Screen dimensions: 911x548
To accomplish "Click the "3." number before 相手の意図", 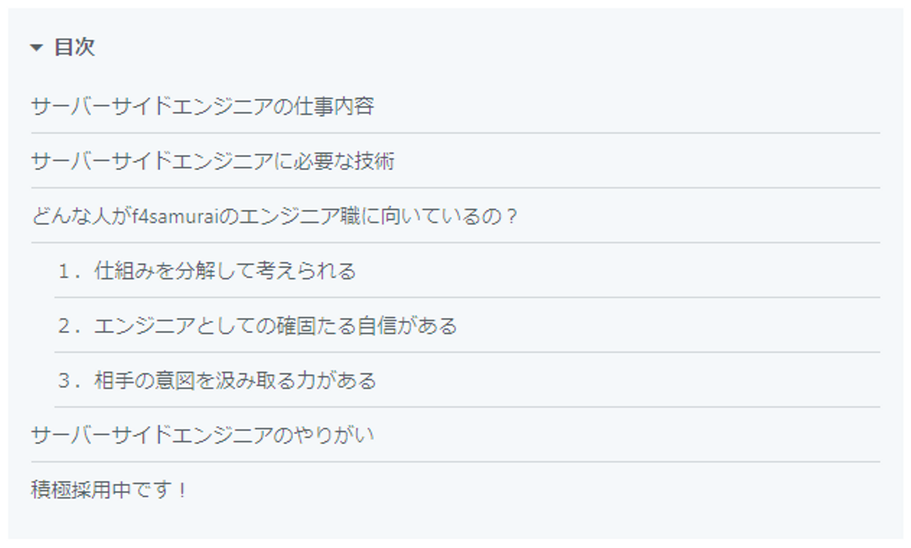I will pyautogui.click(x=68, y=381).
